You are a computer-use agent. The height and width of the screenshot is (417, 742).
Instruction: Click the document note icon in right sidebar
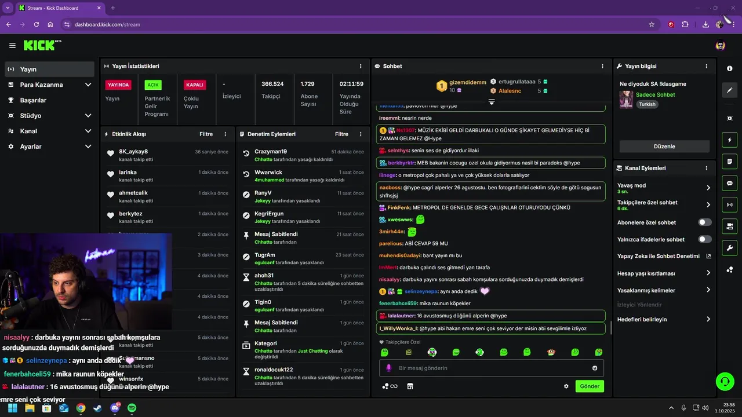coord(729,162)
